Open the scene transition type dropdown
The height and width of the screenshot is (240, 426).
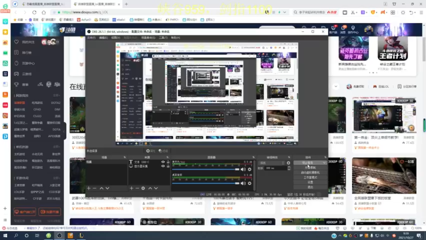point(272,163)
